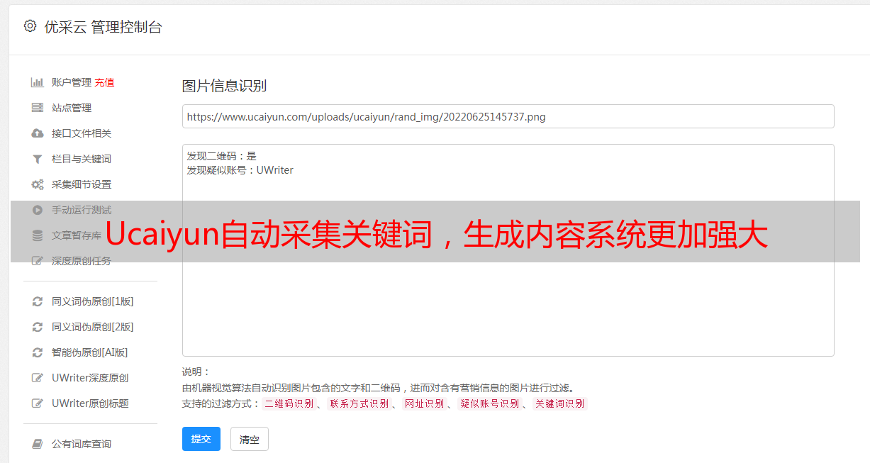This screenshot has width=870, height=463.
Task: Click the red 充值 link
Action: 104,82
